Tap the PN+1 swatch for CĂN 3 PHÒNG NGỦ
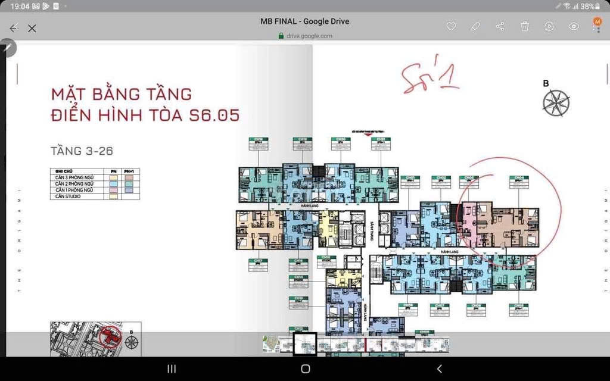 pos(129,177)
